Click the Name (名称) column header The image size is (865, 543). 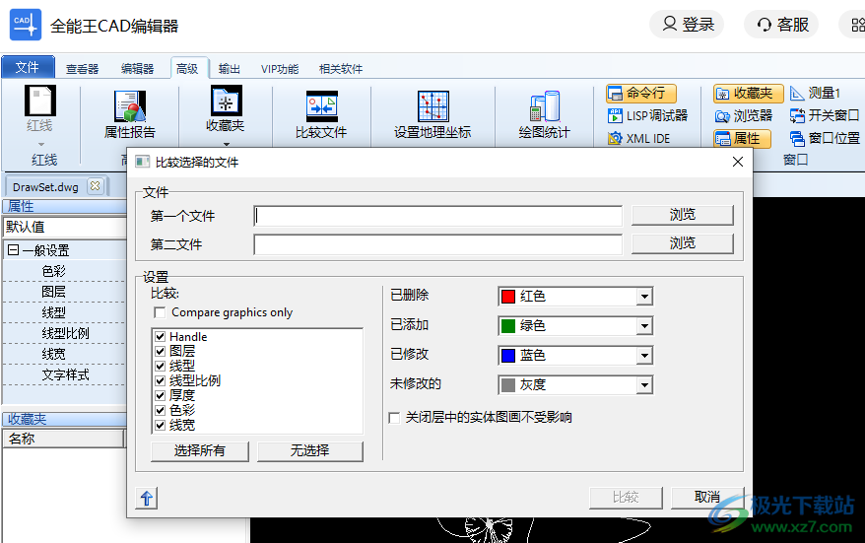[x=63, y=439]
